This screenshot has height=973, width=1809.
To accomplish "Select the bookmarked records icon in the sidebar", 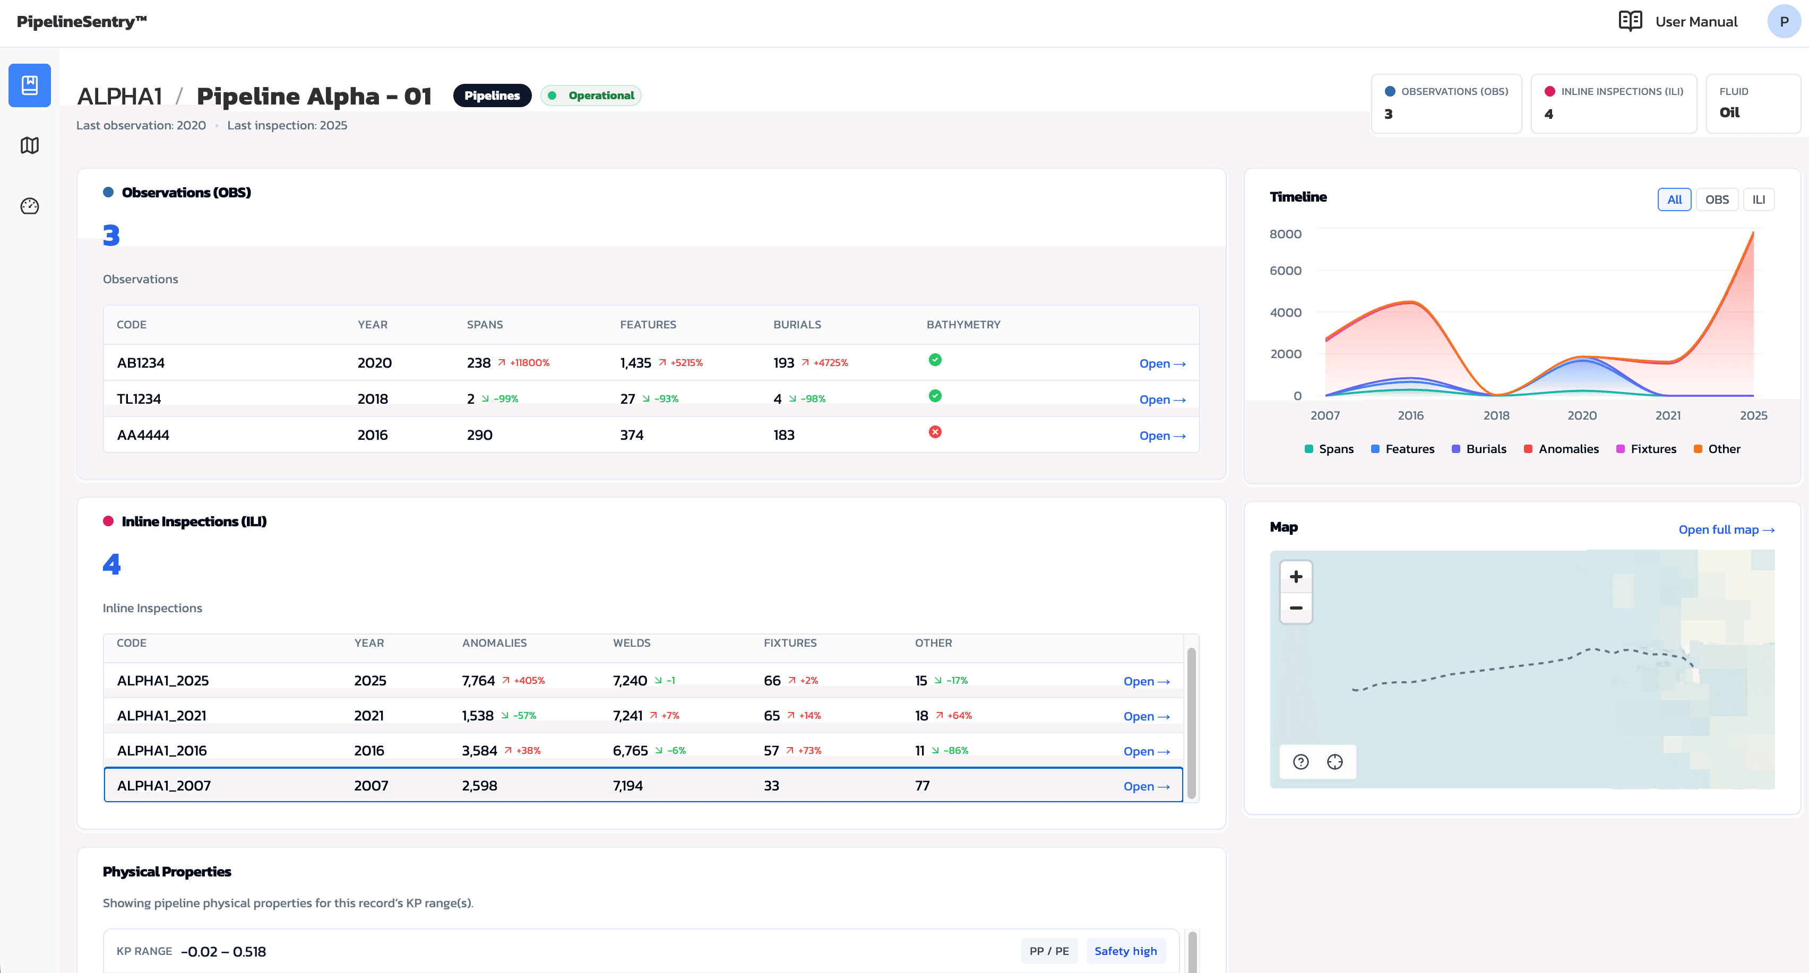I will pos(30,85).
